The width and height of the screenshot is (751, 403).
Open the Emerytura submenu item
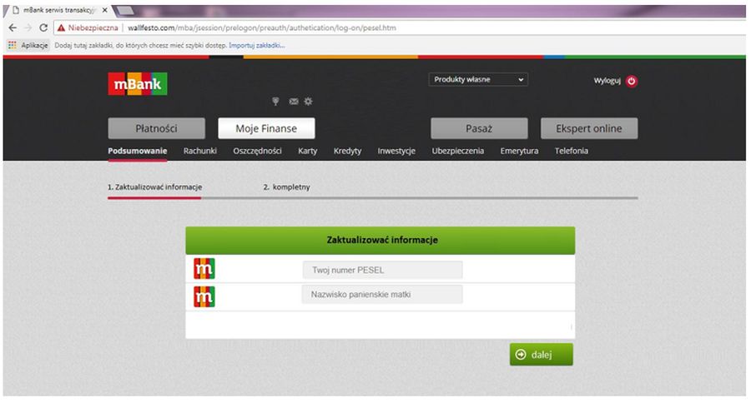pos(519,151)
